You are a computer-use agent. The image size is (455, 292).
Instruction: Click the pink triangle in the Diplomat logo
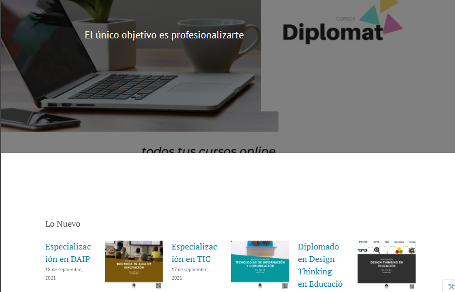point(392,24)
